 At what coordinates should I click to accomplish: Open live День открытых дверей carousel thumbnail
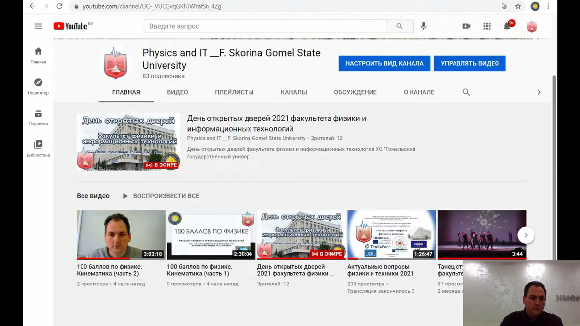(x=301, y=235)
